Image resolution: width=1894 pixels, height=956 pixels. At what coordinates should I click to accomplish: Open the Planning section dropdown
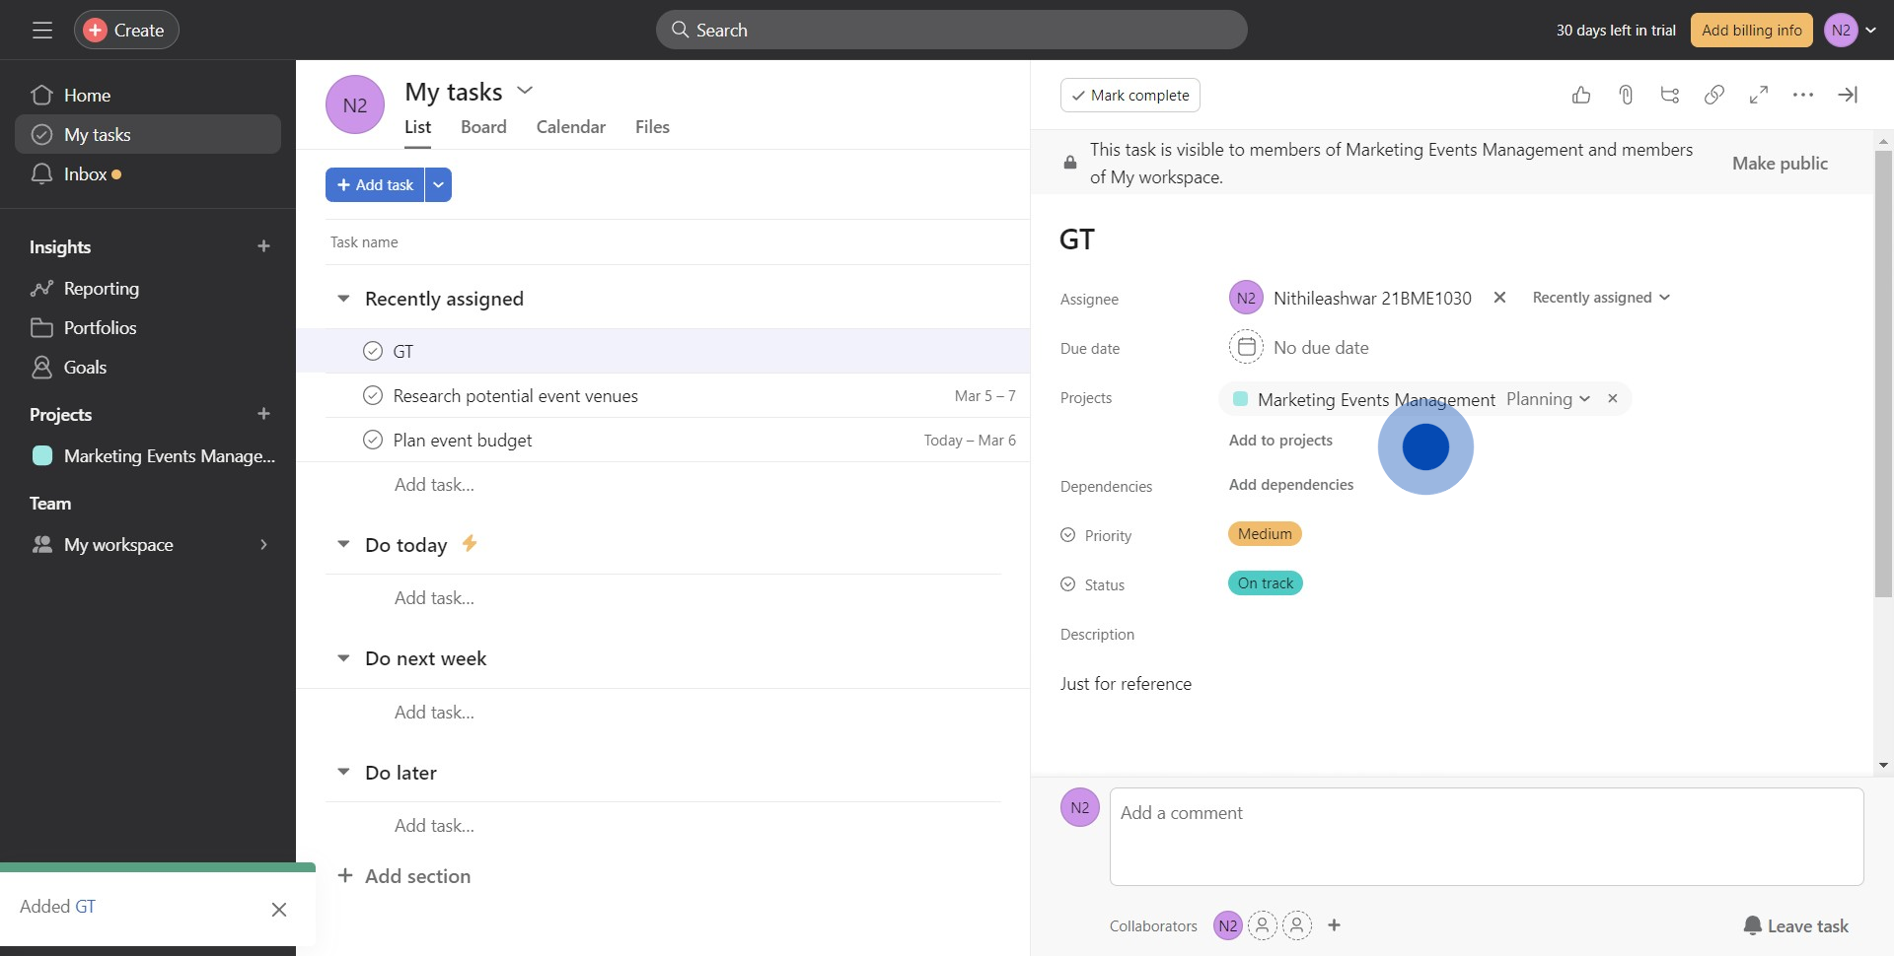coord(1548,399)
